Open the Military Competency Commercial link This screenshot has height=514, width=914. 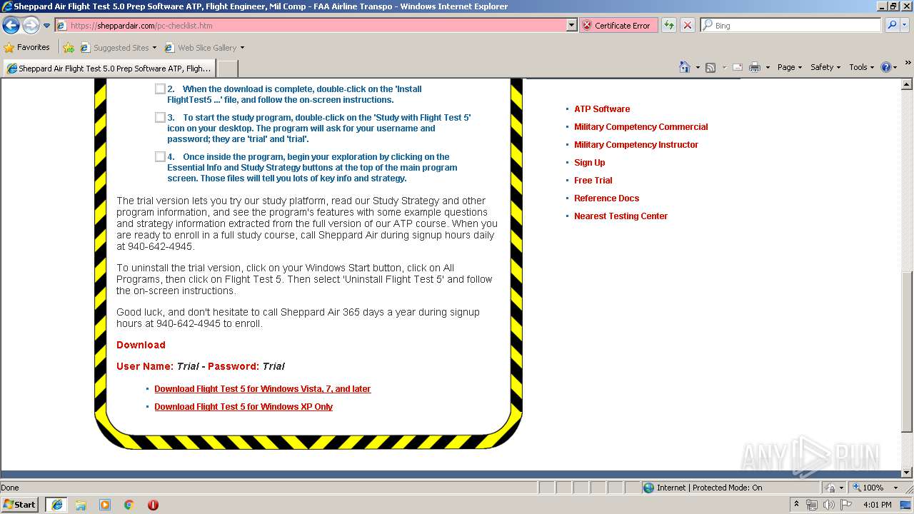coord(641,127)
